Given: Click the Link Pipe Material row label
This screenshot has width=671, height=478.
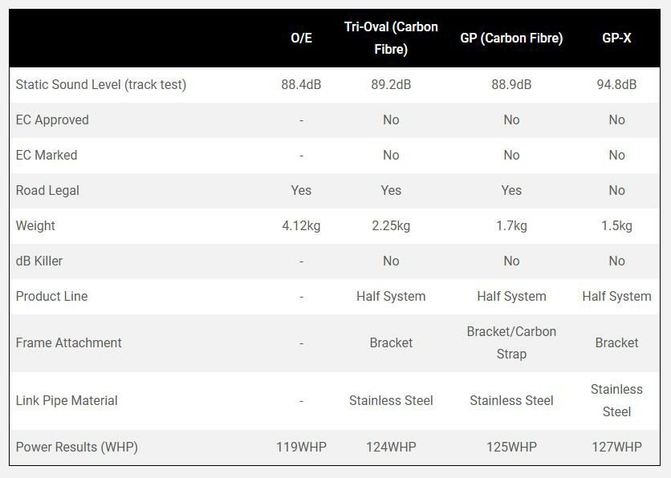Looking at the screenshot, I should point(67,400).
